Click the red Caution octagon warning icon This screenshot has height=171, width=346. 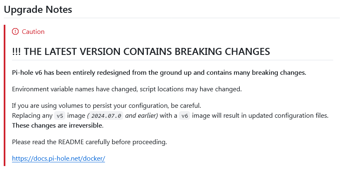tap(15, 32)
